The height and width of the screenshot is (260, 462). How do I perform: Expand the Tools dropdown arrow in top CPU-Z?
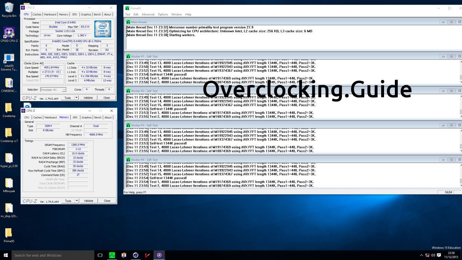pos(76,98)
